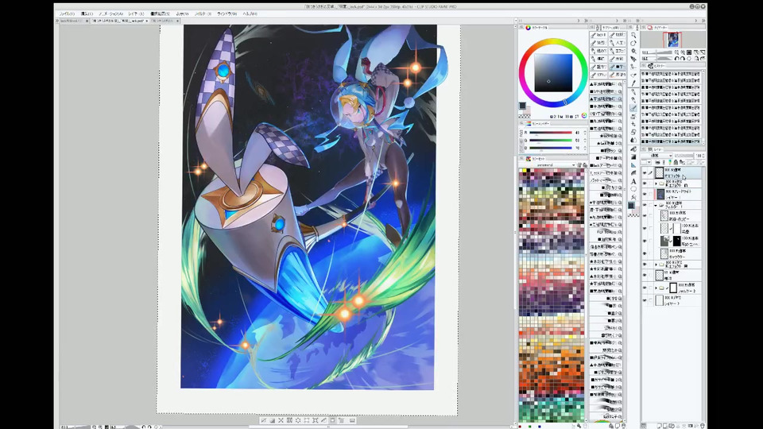This screenshot has height=429, width=763.
Task: Click the saturation-value square in color wheel
Action: click(553, 72)
